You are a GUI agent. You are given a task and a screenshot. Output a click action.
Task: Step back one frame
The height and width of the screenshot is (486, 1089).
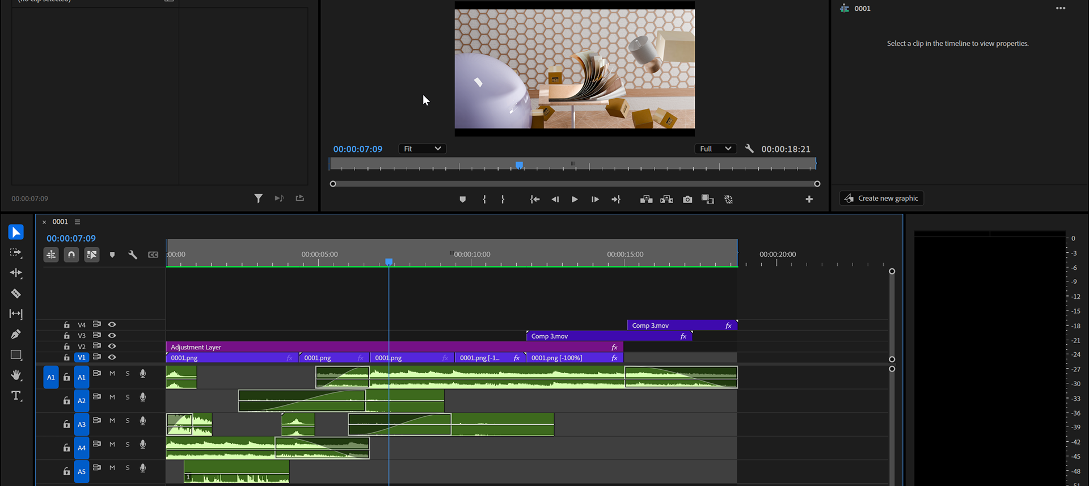pos(555,199)
